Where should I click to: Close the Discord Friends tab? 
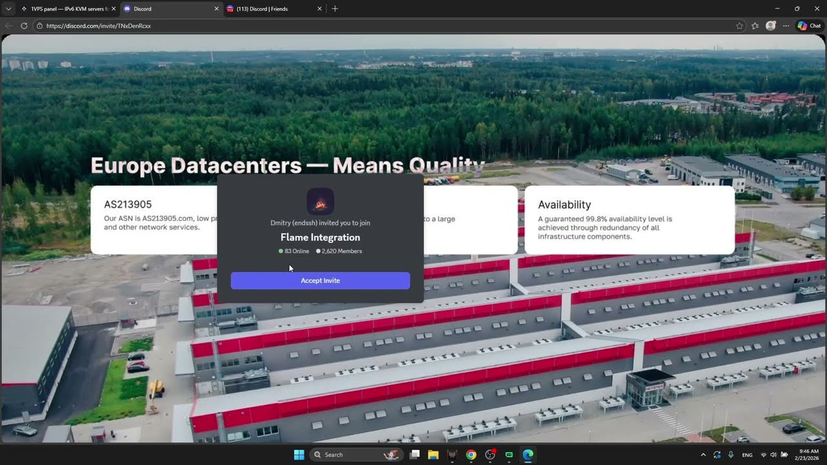pos(319,9)
